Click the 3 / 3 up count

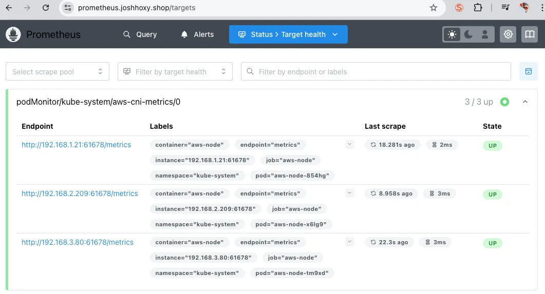point(479,102)
